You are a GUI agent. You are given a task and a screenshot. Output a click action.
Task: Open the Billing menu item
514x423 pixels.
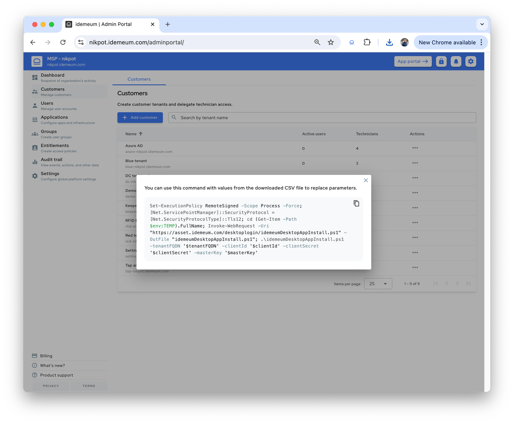(x=46, y=356)
